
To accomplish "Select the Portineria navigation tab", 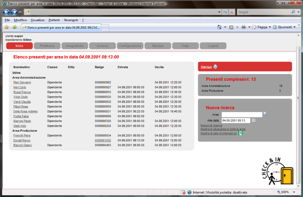I will click(x=47, y=46).
